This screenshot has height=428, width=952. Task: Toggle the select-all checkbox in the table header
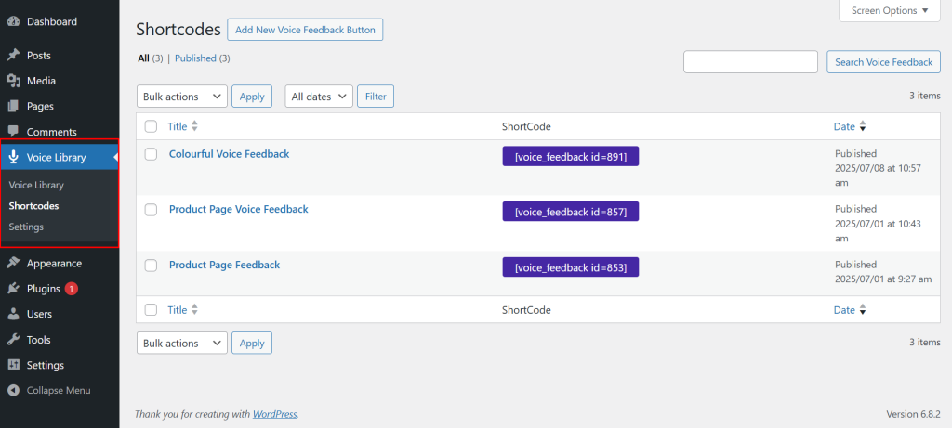(152, 126)
